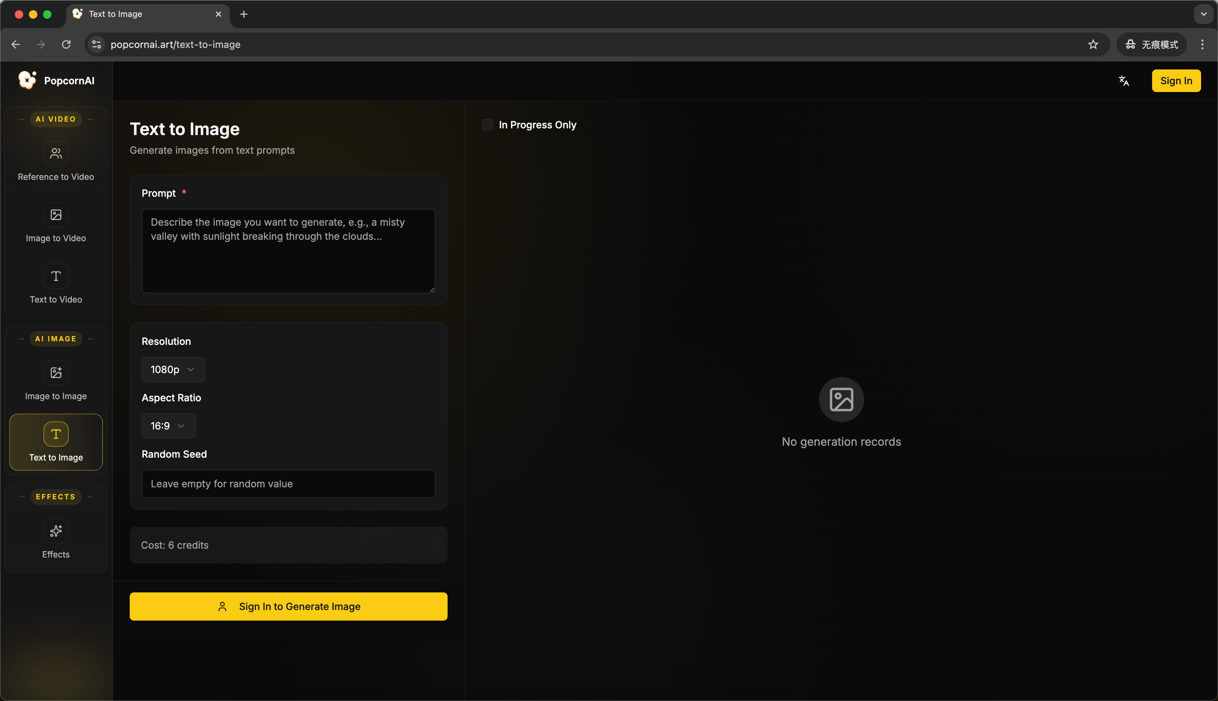The height and width of the screenshot is (701, 1218).
Task: Select the Text to Image tool
Action: coord(55,442)
